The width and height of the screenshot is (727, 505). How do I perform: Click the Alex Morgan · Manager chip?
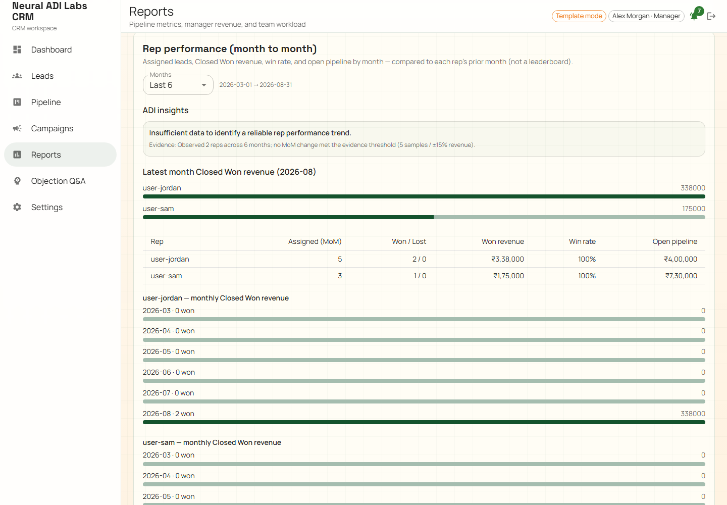[646, 16]
